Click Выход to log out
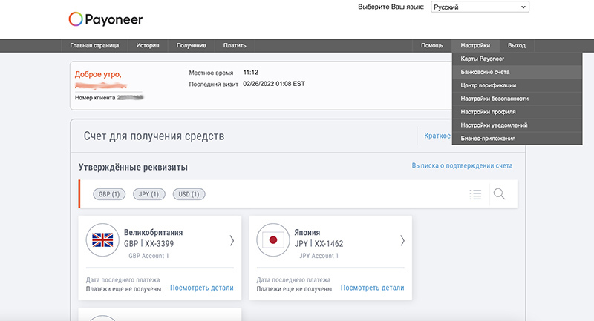594x321 pixels. click(517, 45)
